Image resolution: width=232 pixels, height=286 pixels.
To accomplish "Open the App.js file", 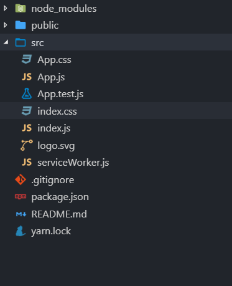I will coord(51,77).
